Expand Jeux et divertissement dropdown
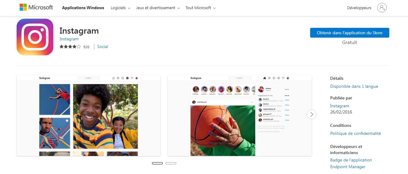 [x=158, y=8]
